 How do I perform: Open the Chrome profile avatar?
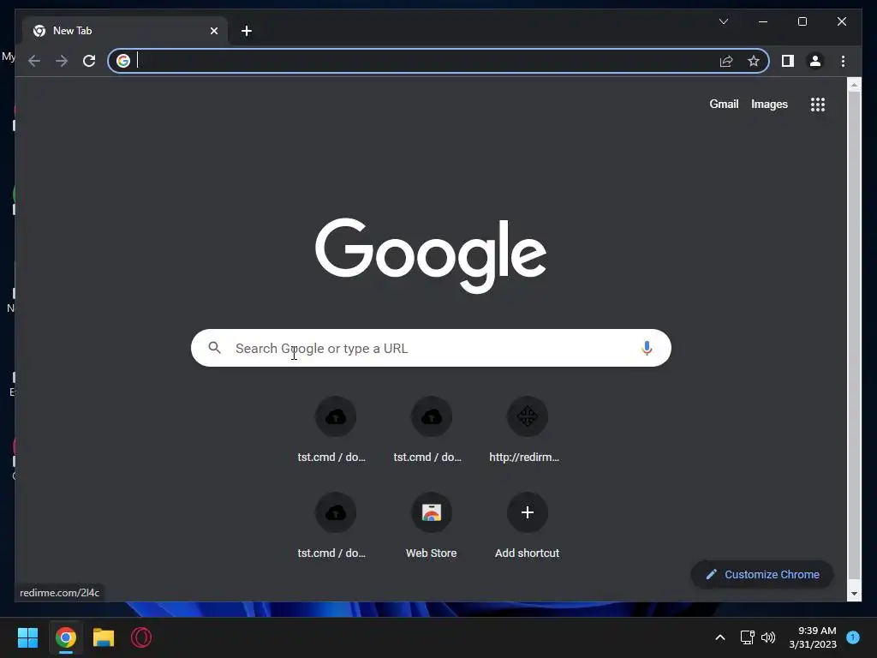(815, 61)
